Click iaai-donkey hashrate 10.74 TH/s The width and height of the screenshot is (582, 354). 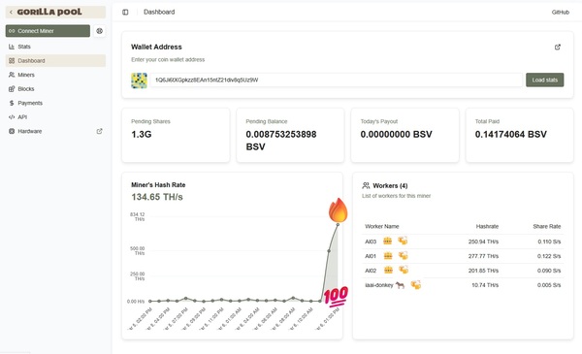coord(485,285)
